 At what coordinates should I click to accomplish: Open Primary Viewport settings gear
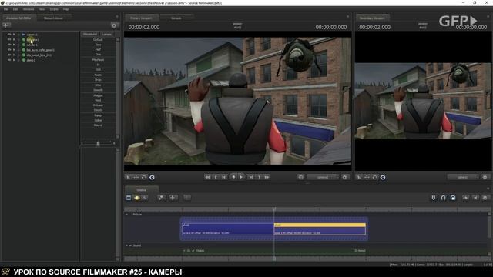344,177
